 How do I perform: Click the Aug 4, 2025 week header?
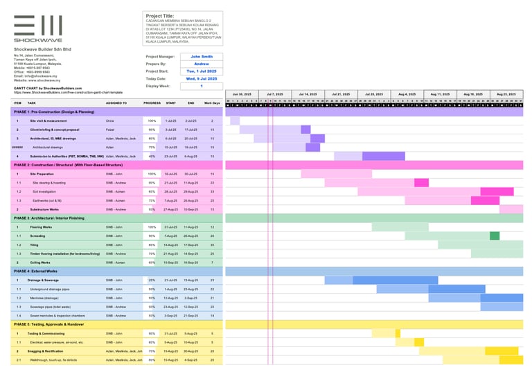(x=407, y=94)
